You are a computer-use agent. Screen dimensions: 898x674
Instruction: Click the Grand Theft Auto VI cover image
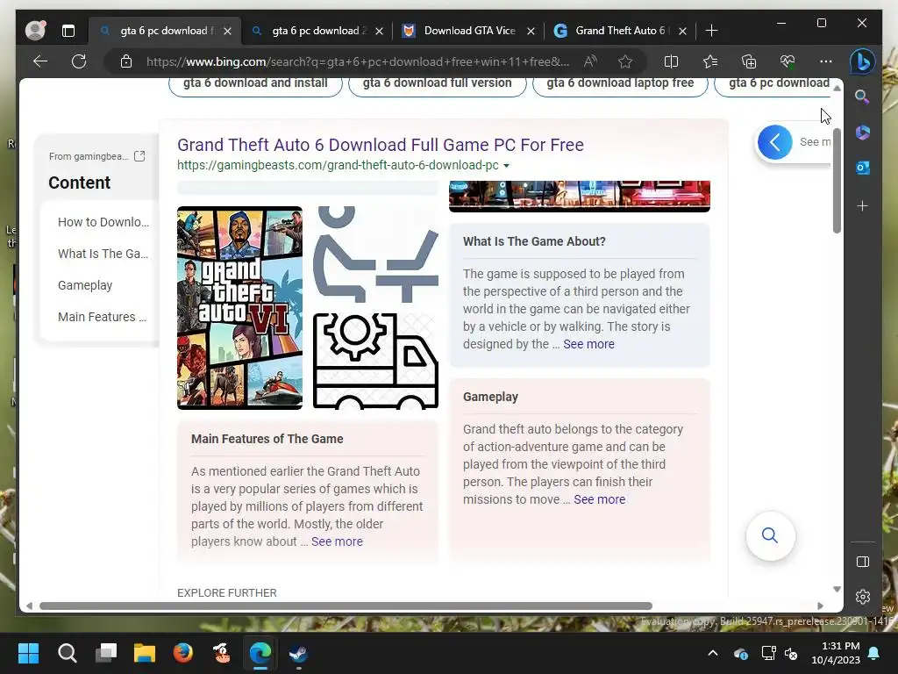coord(240,308)
